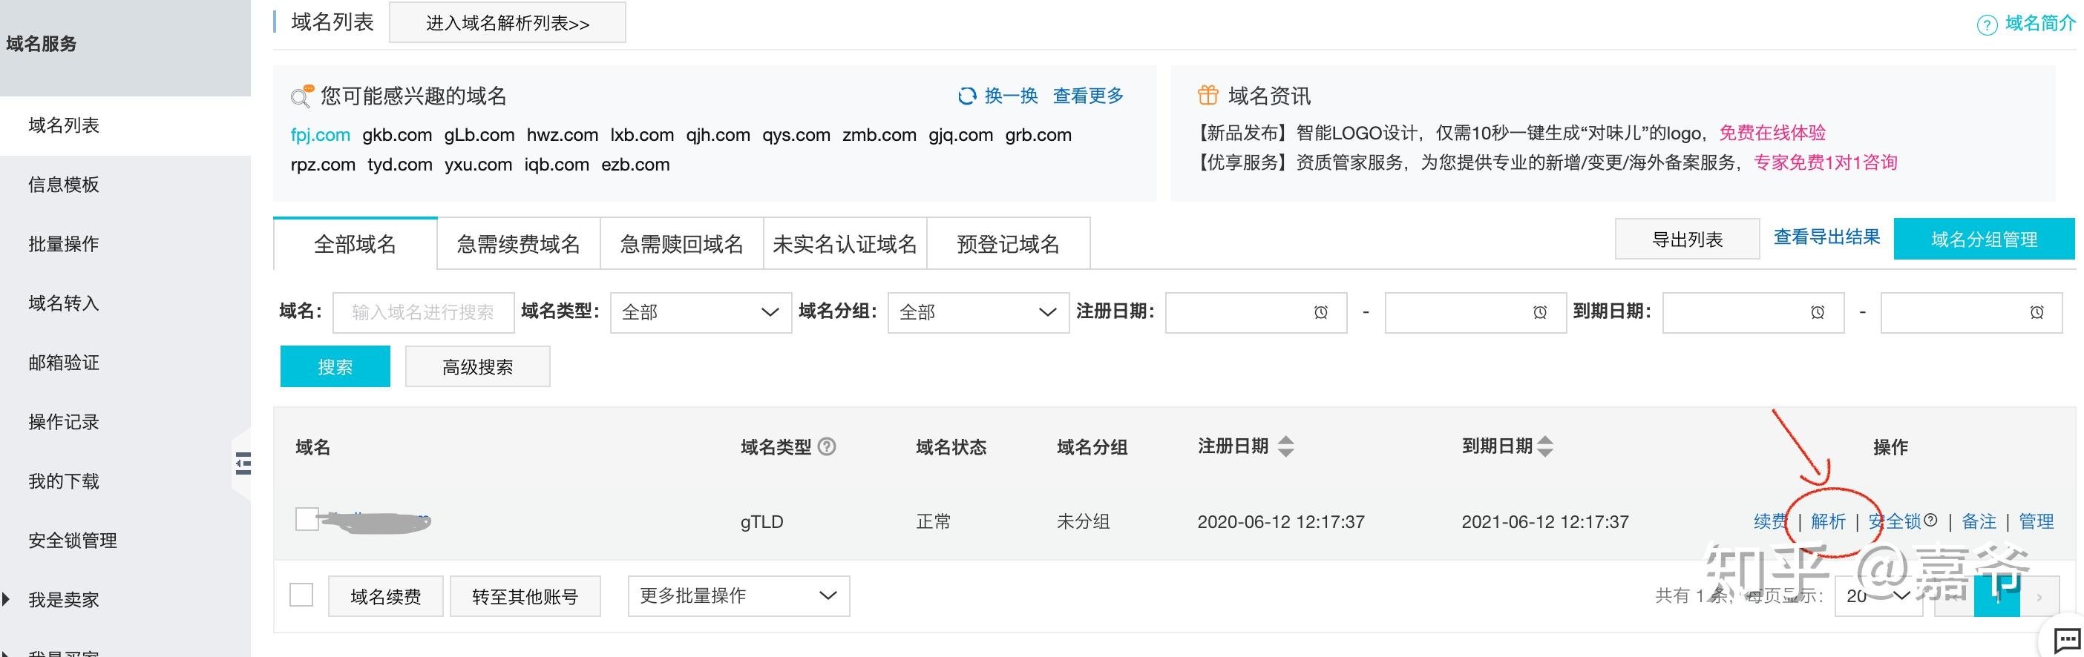The image size is (2084, 657).
Task: Open 信息模板 in the sidebar
Action: point(64,184)
